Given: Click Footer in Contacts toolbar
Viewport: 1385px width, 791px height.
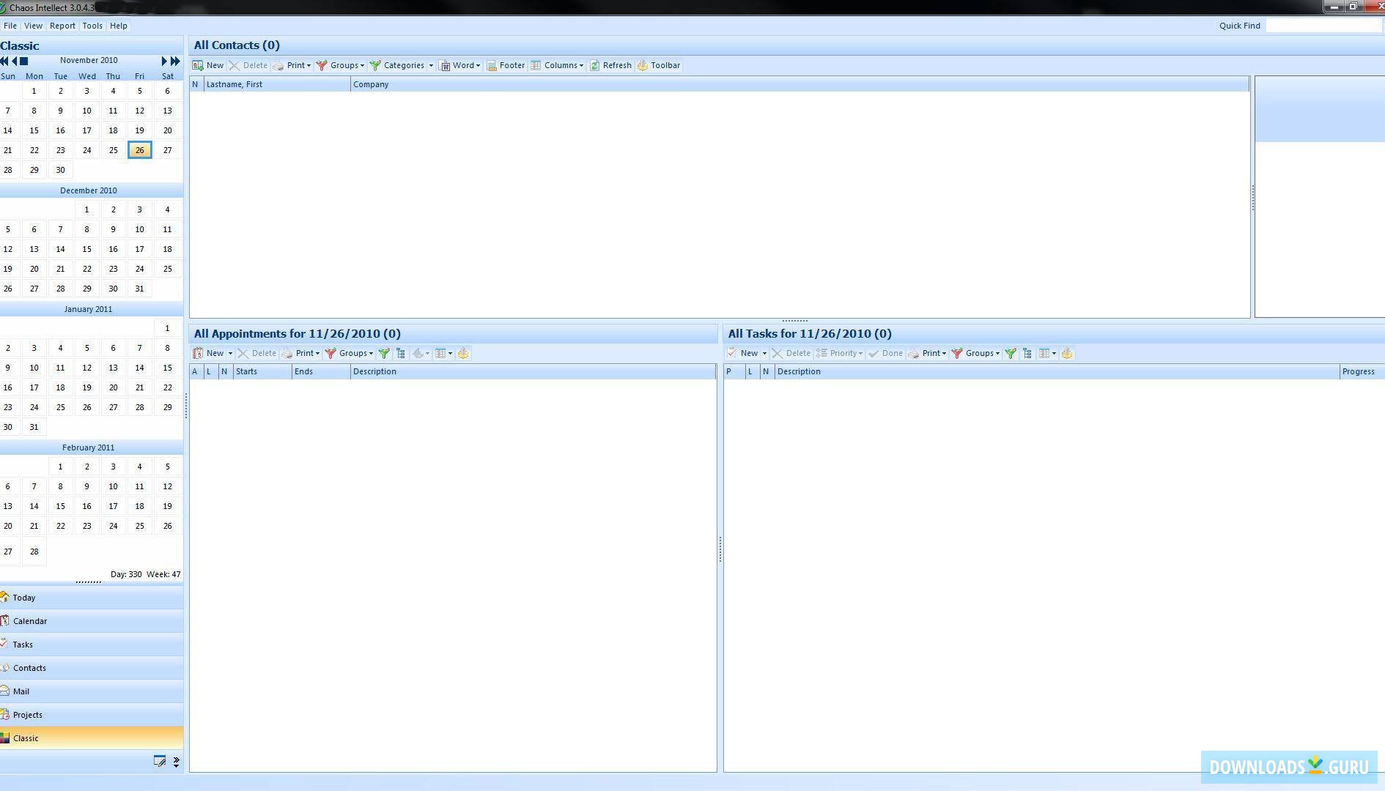Looking at the screenshot, I should click(506, 65).
